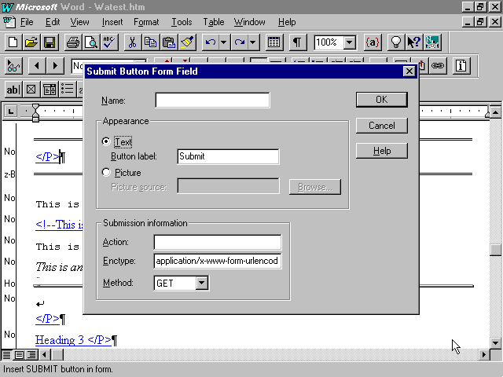Click the checkbox form field toolbar icon
The width and height of the screenshot is (503, 377).
tap(31, 90)
